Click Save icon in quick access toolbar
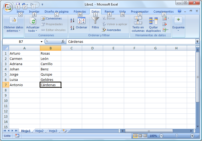This screenshot has height=141, width=202. coord(18,4)
